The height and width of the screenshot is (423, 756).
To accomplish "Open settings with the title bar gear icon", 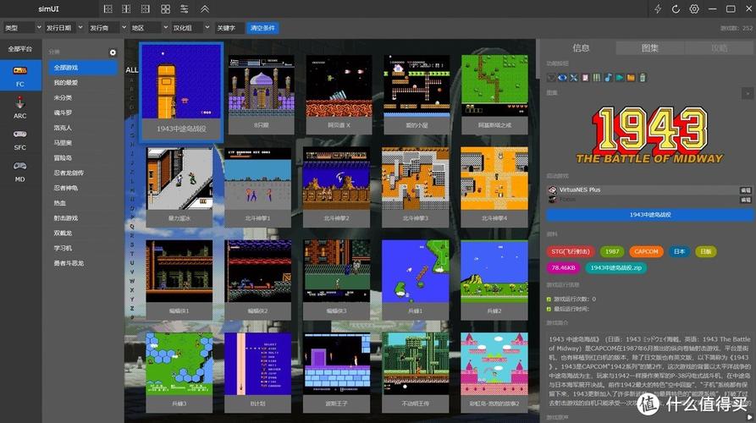I will click(x=694, y=9).
